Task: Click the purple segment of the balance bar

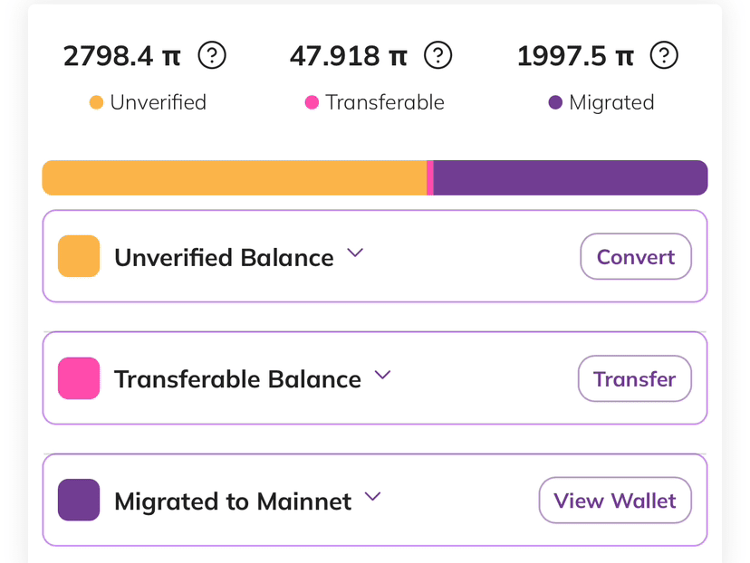Action: click(570, 177)
